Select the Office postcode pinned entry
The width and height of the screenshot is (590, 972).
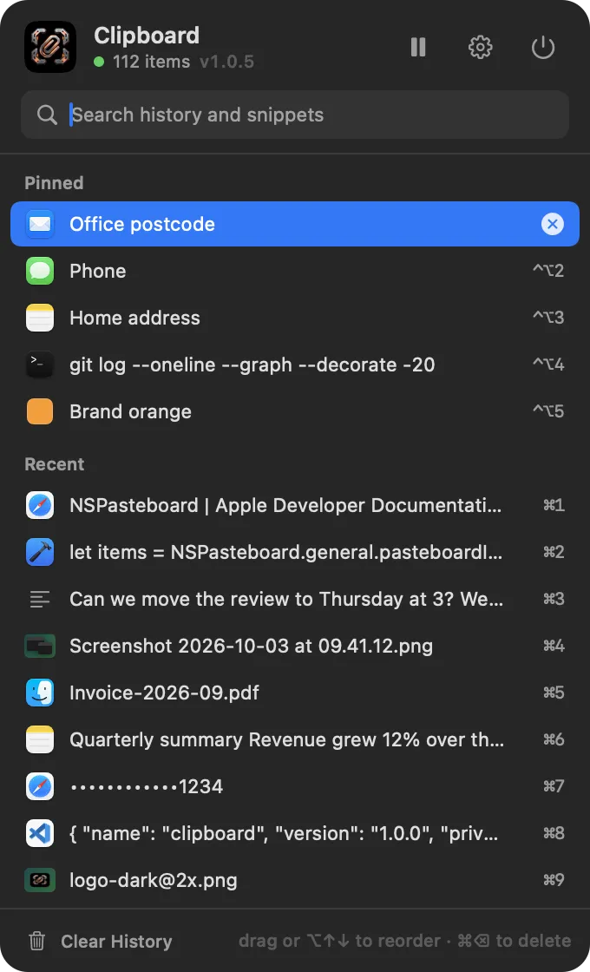[295, 224]
